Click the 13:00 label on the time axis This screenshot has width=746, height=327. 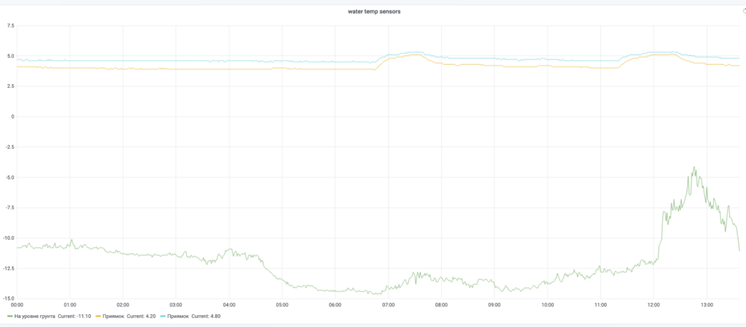(x=706, y=305)
